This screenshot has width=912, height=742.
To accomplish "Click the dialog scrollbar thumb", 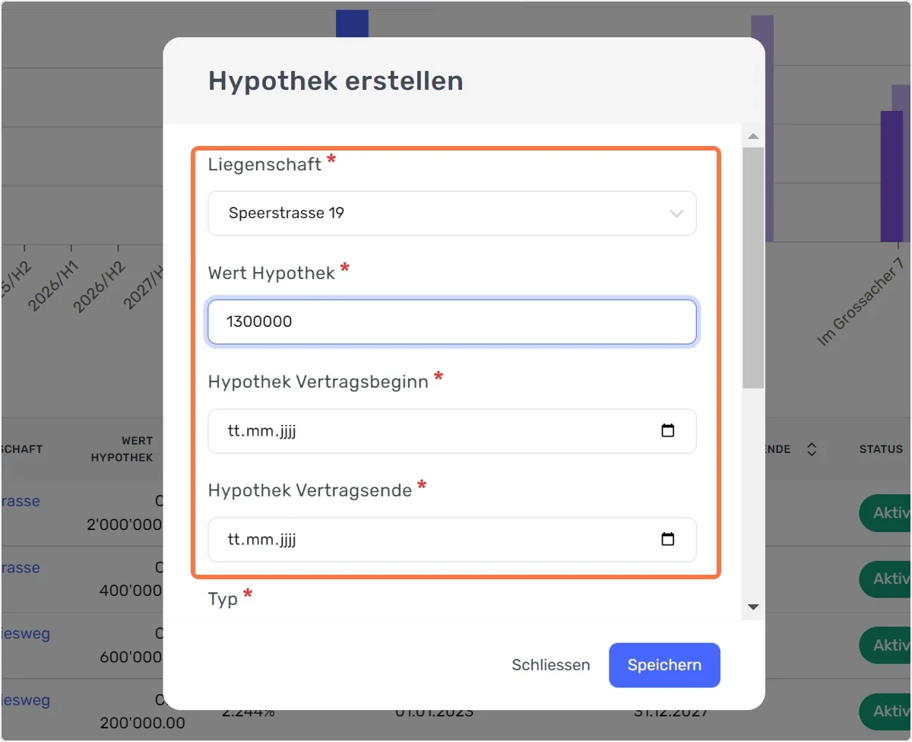I will [753, 268].
